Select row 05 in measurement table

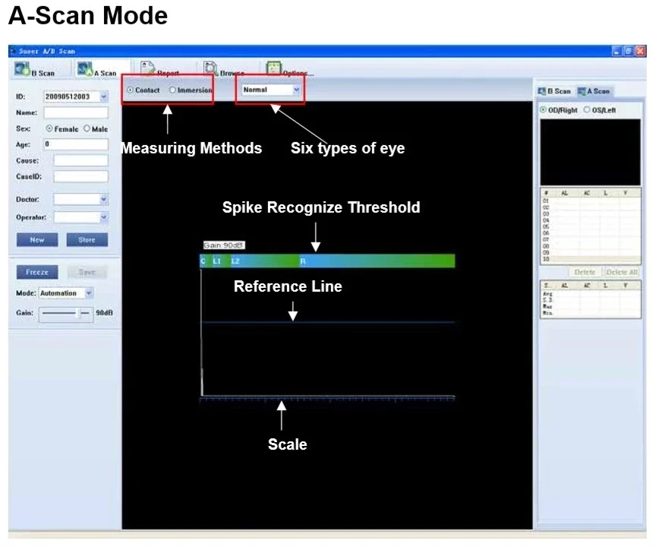(x=590, y=226)
